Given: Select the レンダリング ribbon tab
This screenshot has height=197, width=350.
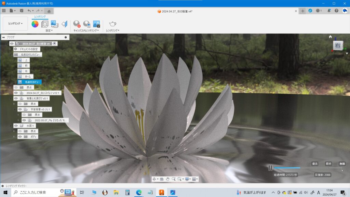Looking at the screenshot, I should 40,16.
